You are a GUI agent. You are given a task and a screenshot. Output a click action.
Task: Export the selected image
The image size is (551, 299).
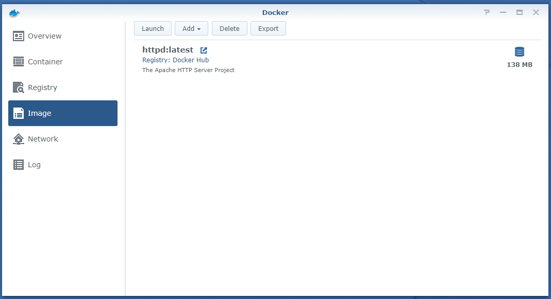click(x=268, y=28)
